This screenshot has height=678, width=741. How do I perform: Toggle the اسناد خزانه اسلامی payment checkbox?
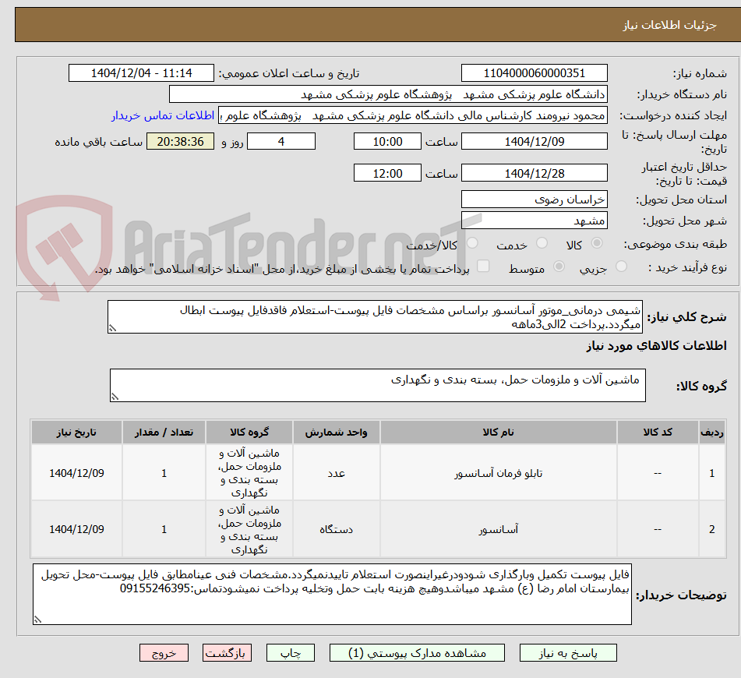[x=483, y=267]
